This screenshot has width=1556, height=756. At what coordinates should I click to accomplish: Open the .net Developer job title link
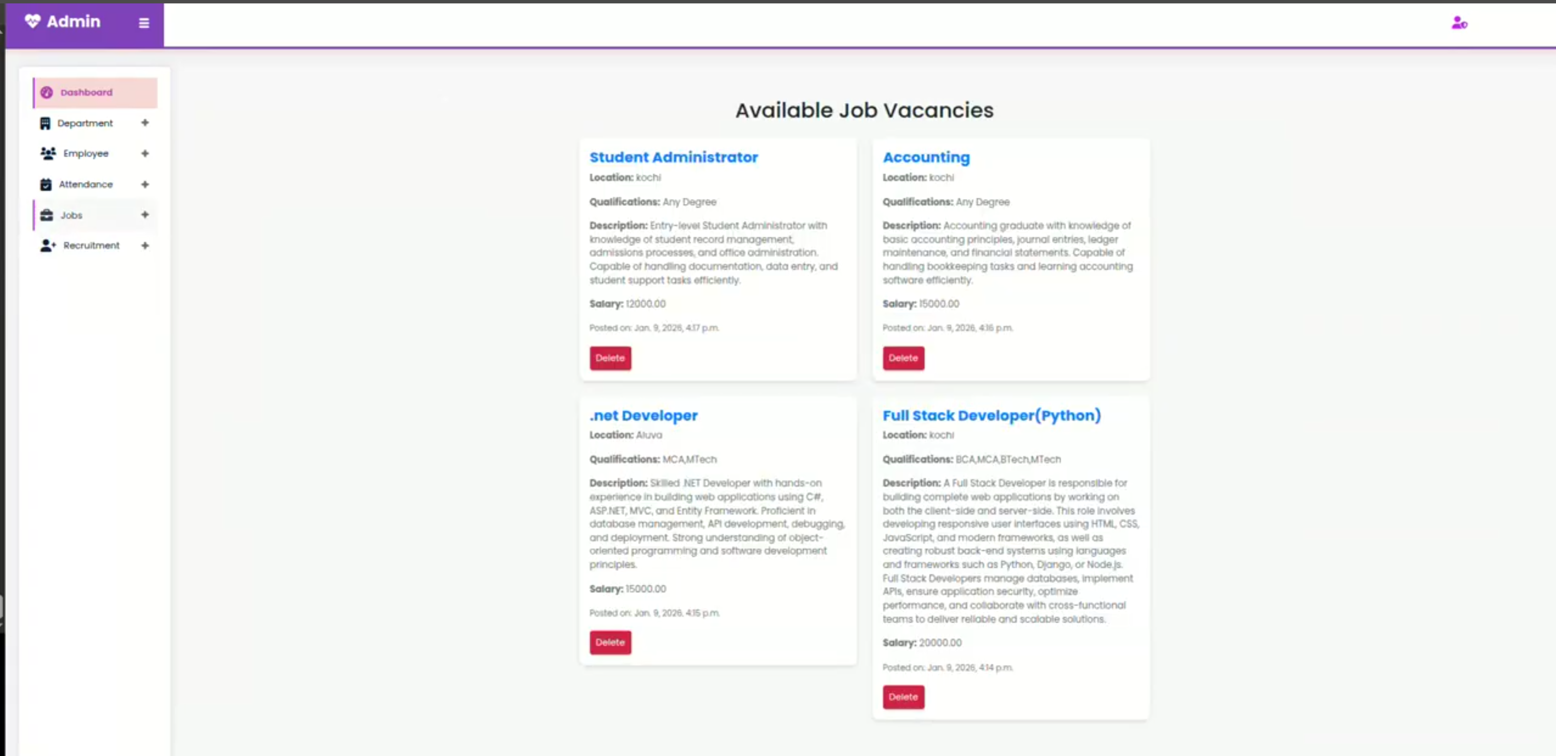[x=643, y=415]
